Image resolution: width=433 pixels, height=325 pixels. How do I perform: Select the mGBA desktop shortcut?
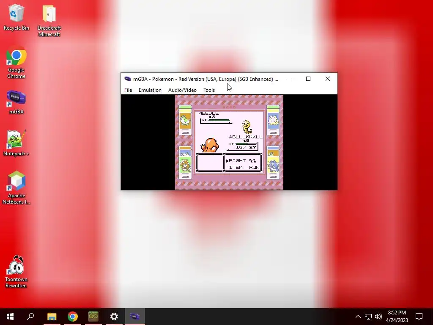pos(16,102)
